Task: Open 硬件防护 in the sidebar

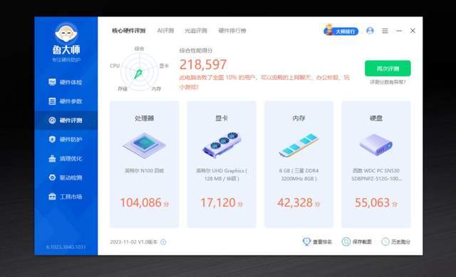Action: point(66,139)
